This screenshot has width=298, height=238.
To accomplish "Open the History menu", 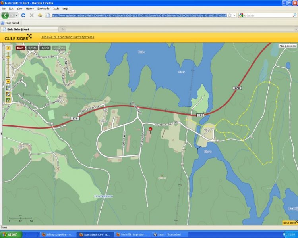I will click(x=30, y=8).
